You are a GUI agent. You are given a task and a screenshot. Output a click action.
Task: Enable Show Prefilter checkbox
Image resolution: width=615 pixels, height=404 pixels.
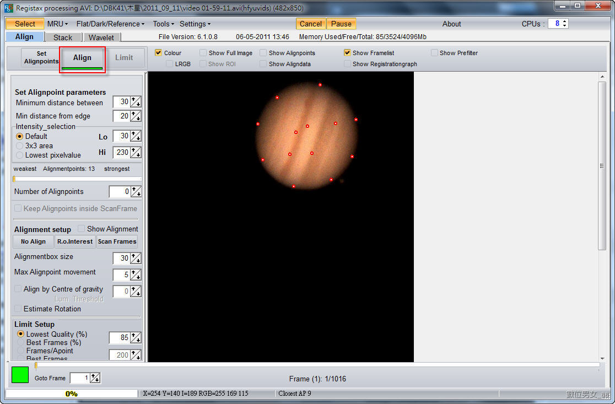coord(434,52)
